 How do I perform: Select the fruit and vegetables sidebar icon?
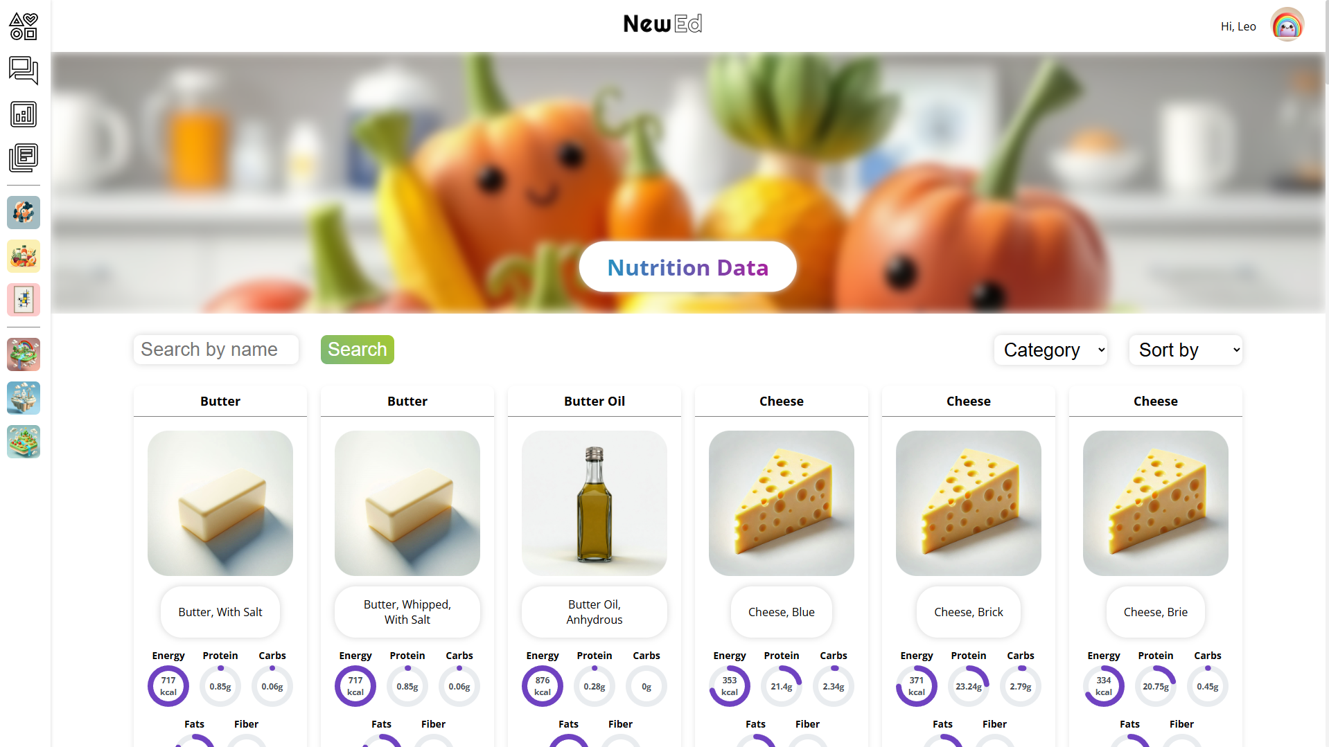click(x=23, y=256)
